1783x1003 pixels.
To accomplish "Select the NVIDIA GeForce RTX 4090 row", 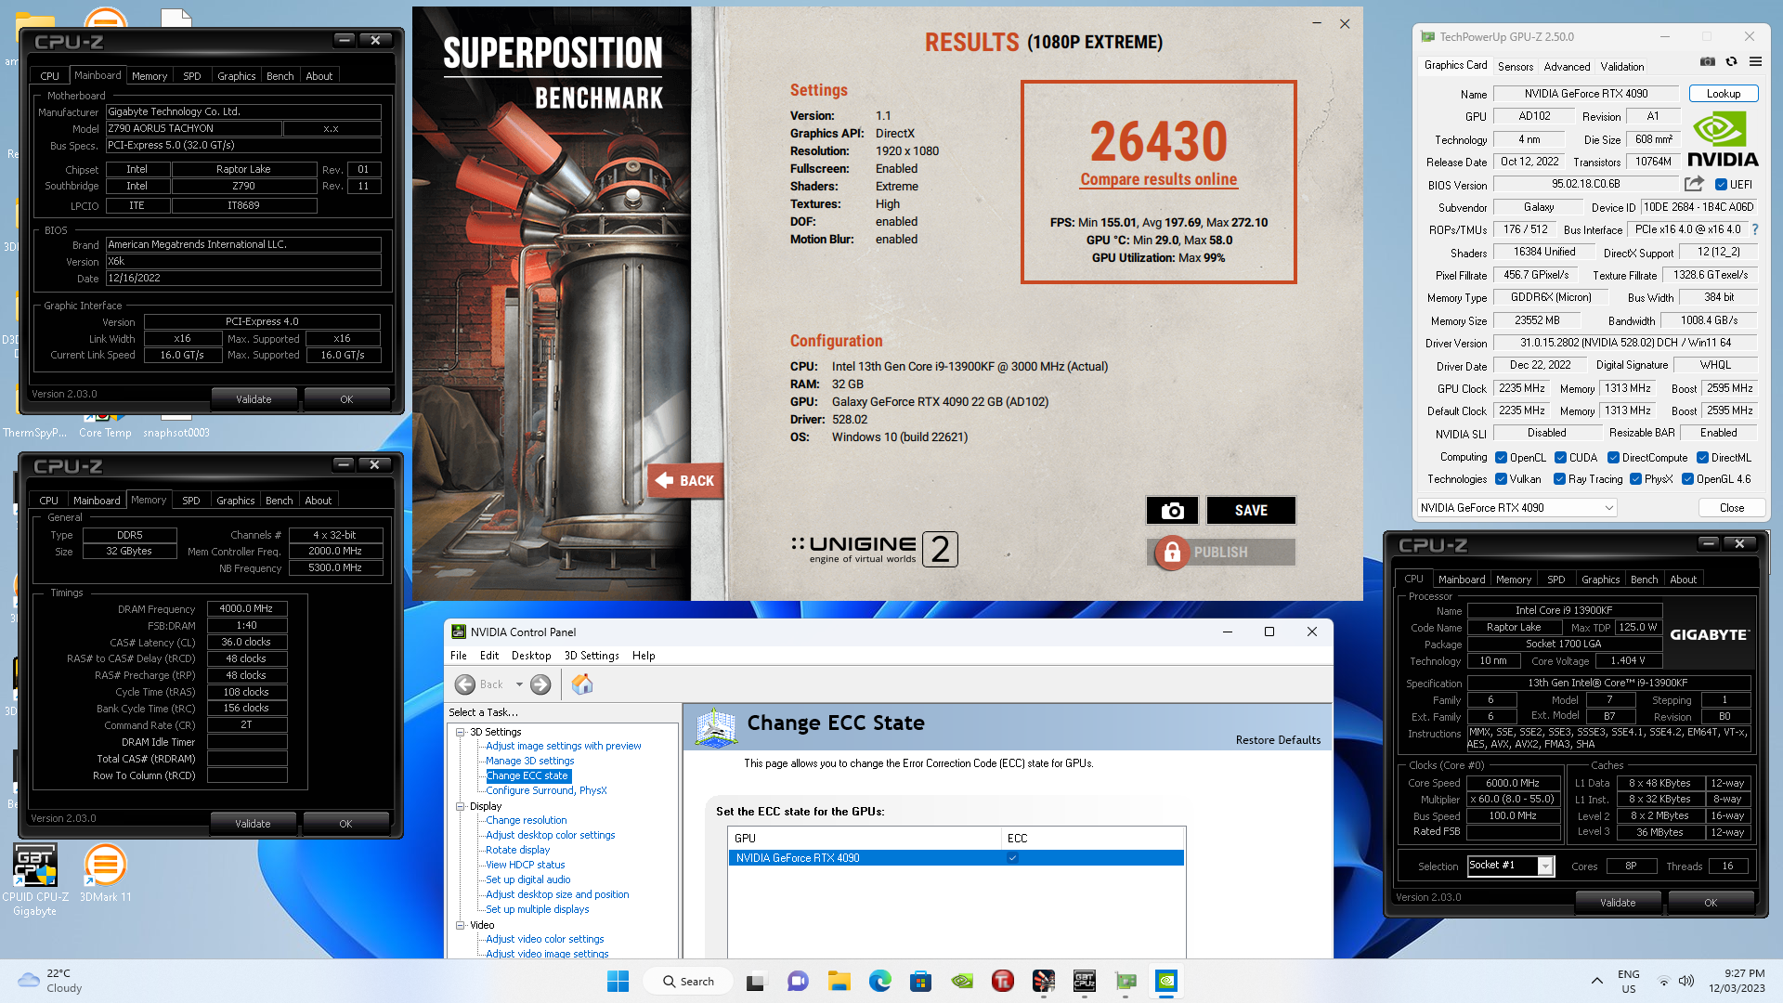I will [x=956, y=858].
